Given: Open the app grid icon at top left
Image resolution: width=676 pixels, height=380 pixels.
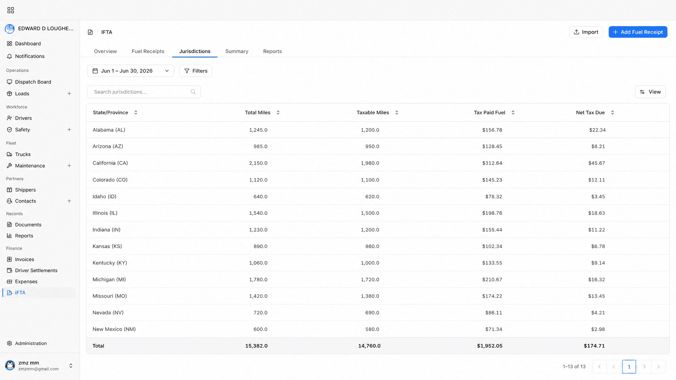Looking at the screenshot, I should tap(11, 10).
